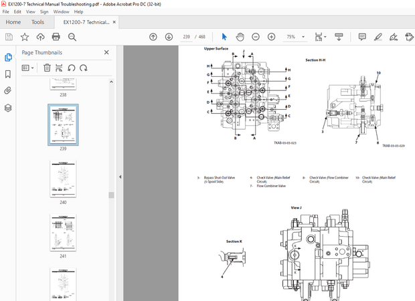The height and width of the screenshot is (301, 415).
Task: Select the EX1200-7 Technical document tab
Action: [86, 22]
